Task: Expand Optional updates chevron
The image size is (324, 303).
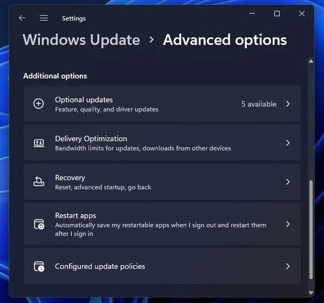Action: click(288, 104)
